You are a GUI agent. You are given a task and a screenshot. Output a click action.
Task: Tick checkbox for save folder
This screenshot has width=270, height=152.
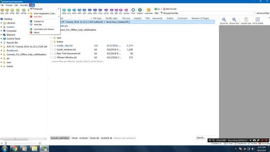(51, 38)
